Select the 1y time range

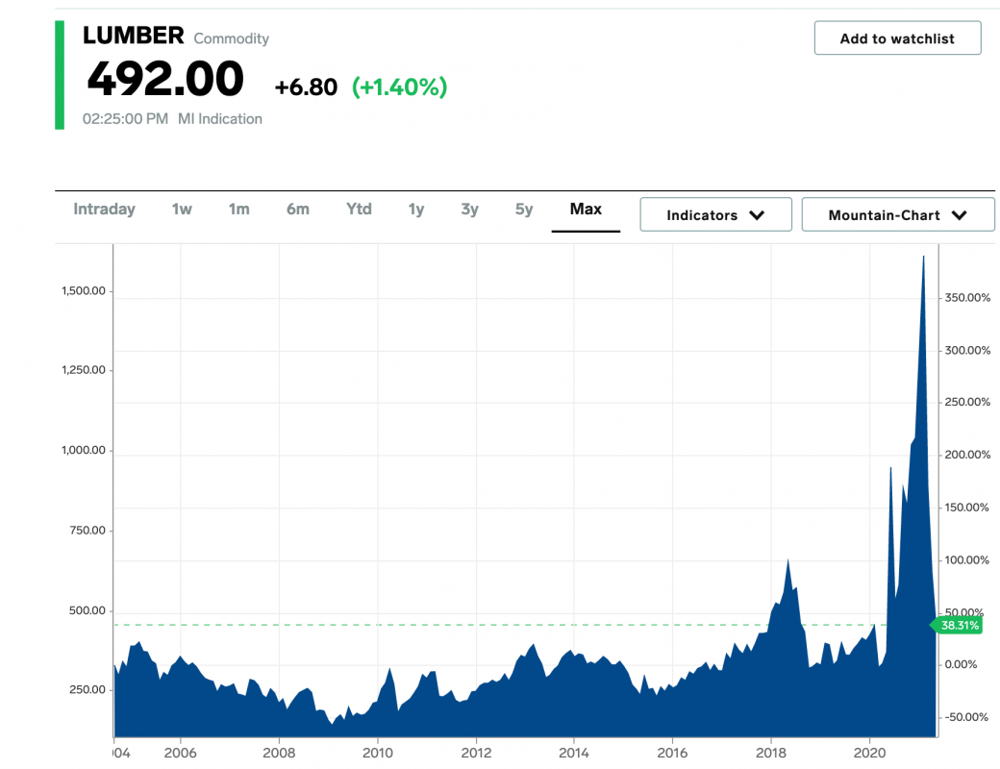click(415, 210)
